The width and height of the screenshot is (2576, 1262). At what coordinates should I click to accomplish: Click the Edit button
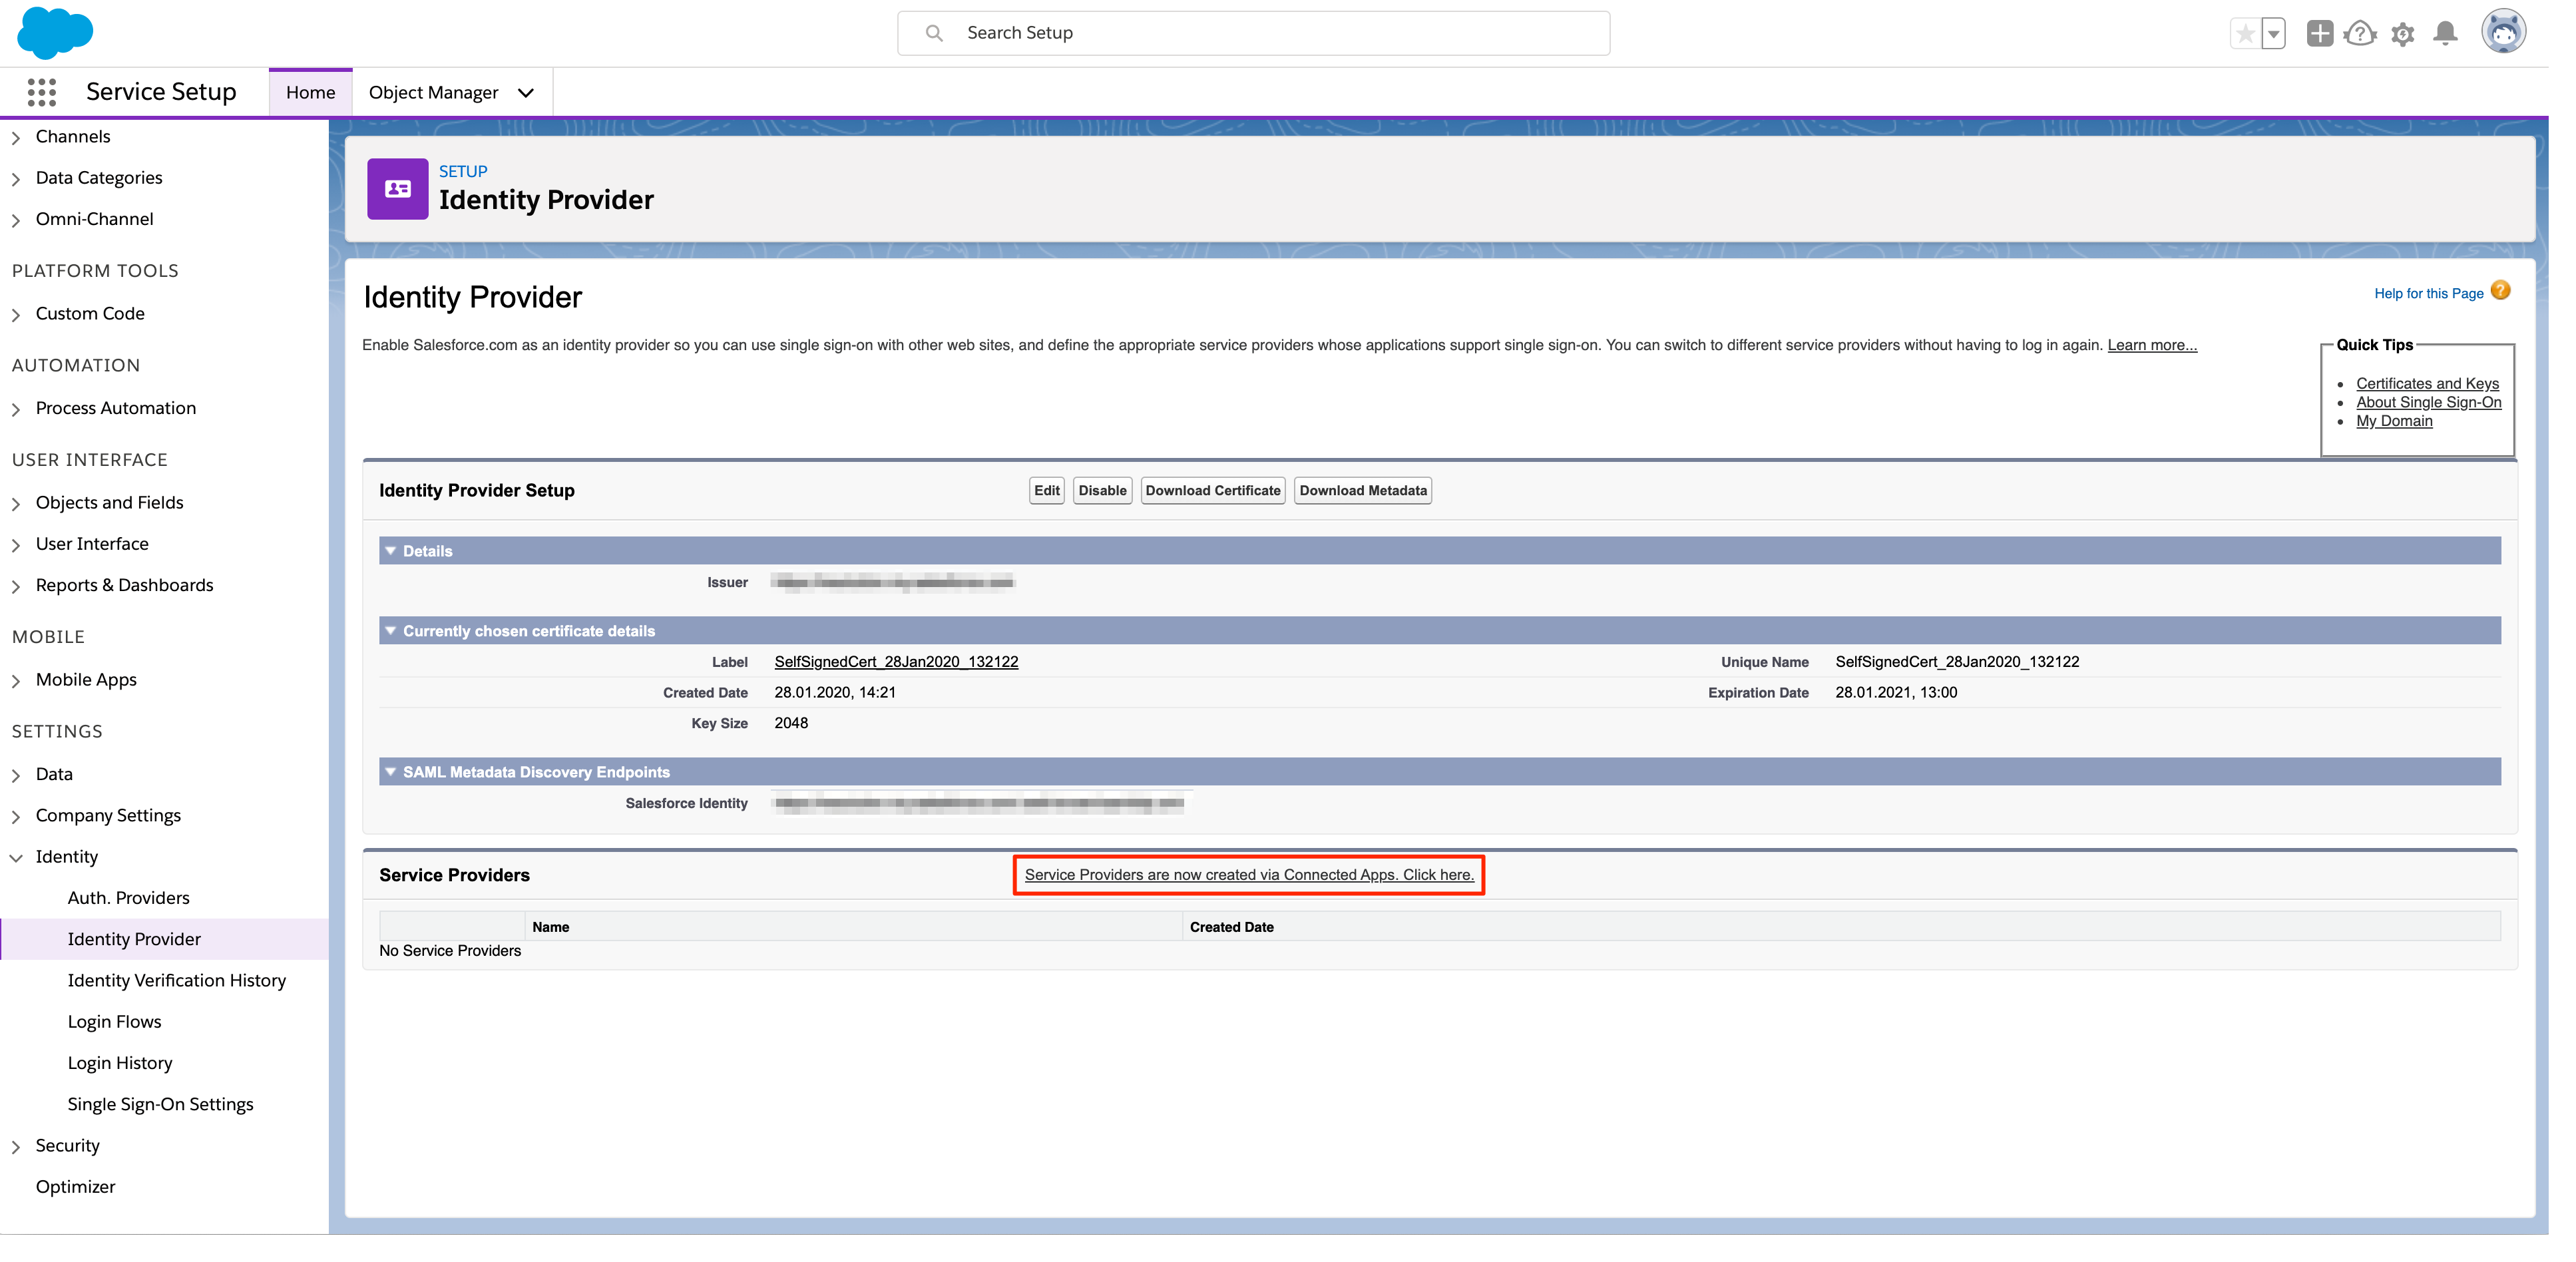(x=1047, y=490)
